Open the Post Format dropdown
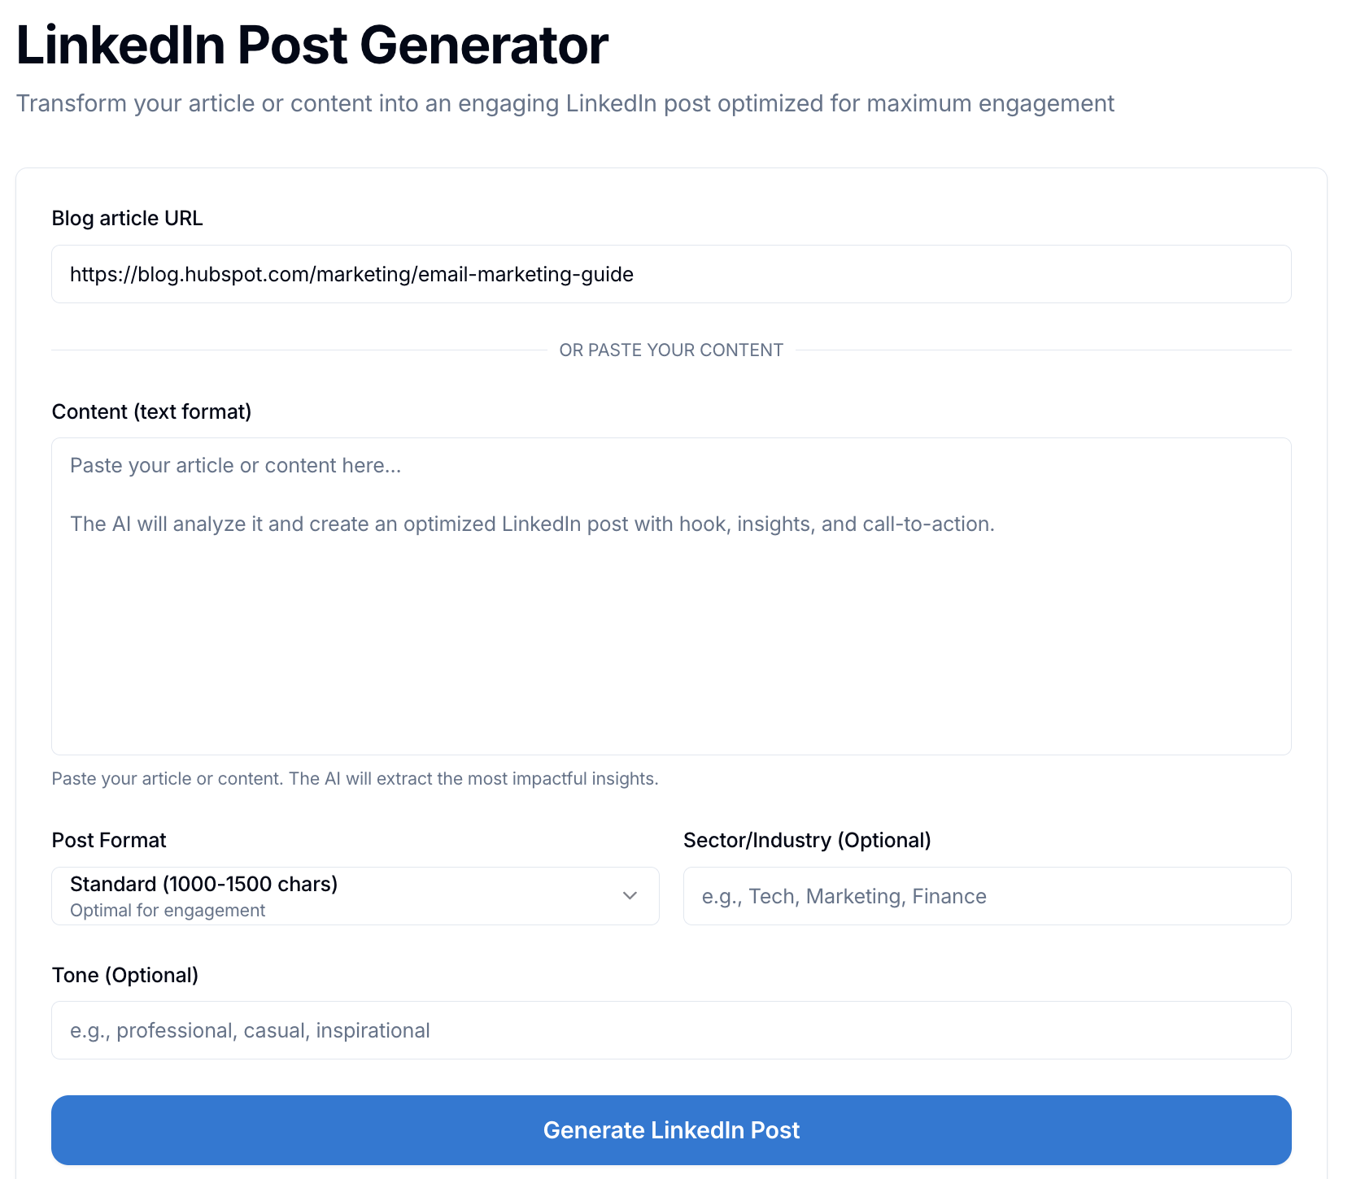The image size is (1365, 1179). point(355,896)
